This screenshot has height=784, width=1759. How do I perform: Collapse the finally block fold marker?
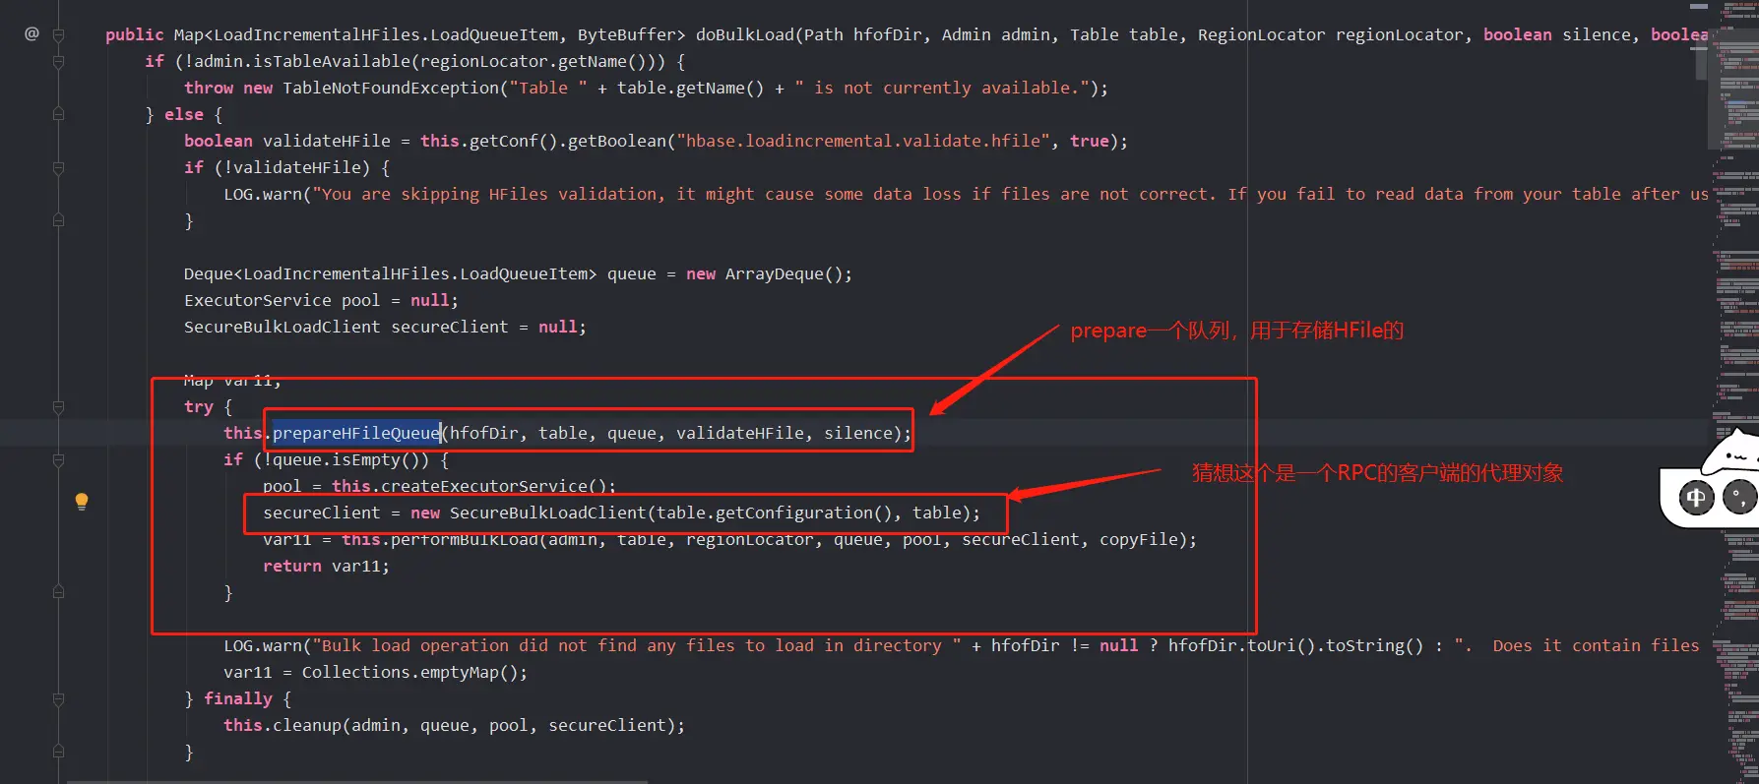pos(58,698)
